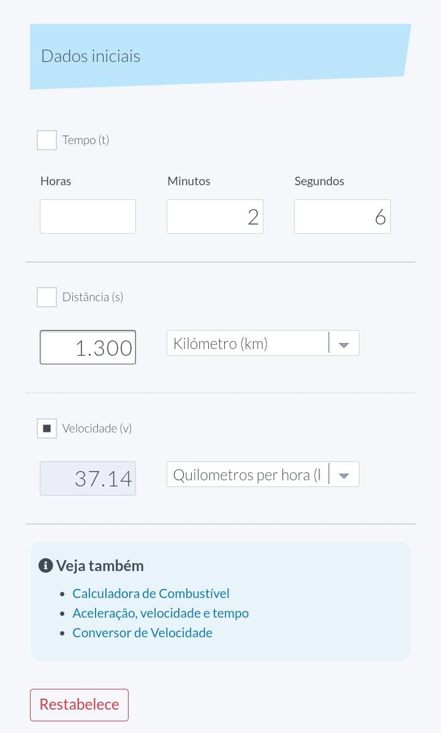Open the Calculadora de Combustível link
This screenshot has width=441, height=733.
151,593
